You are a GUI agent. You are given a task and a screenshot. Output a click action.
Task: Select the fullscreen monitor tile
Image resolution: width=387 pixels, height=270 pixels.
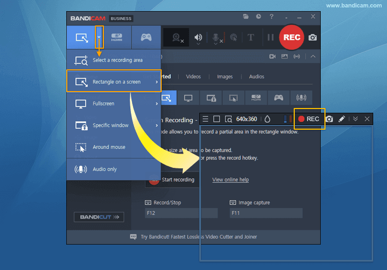click(188, 97)
